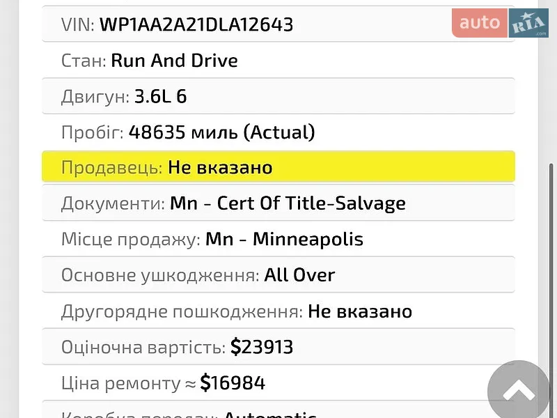This screenshot has height=418, width=557.
Task: Click the 'Run And Drive' condition value
Action: point(174,61)
